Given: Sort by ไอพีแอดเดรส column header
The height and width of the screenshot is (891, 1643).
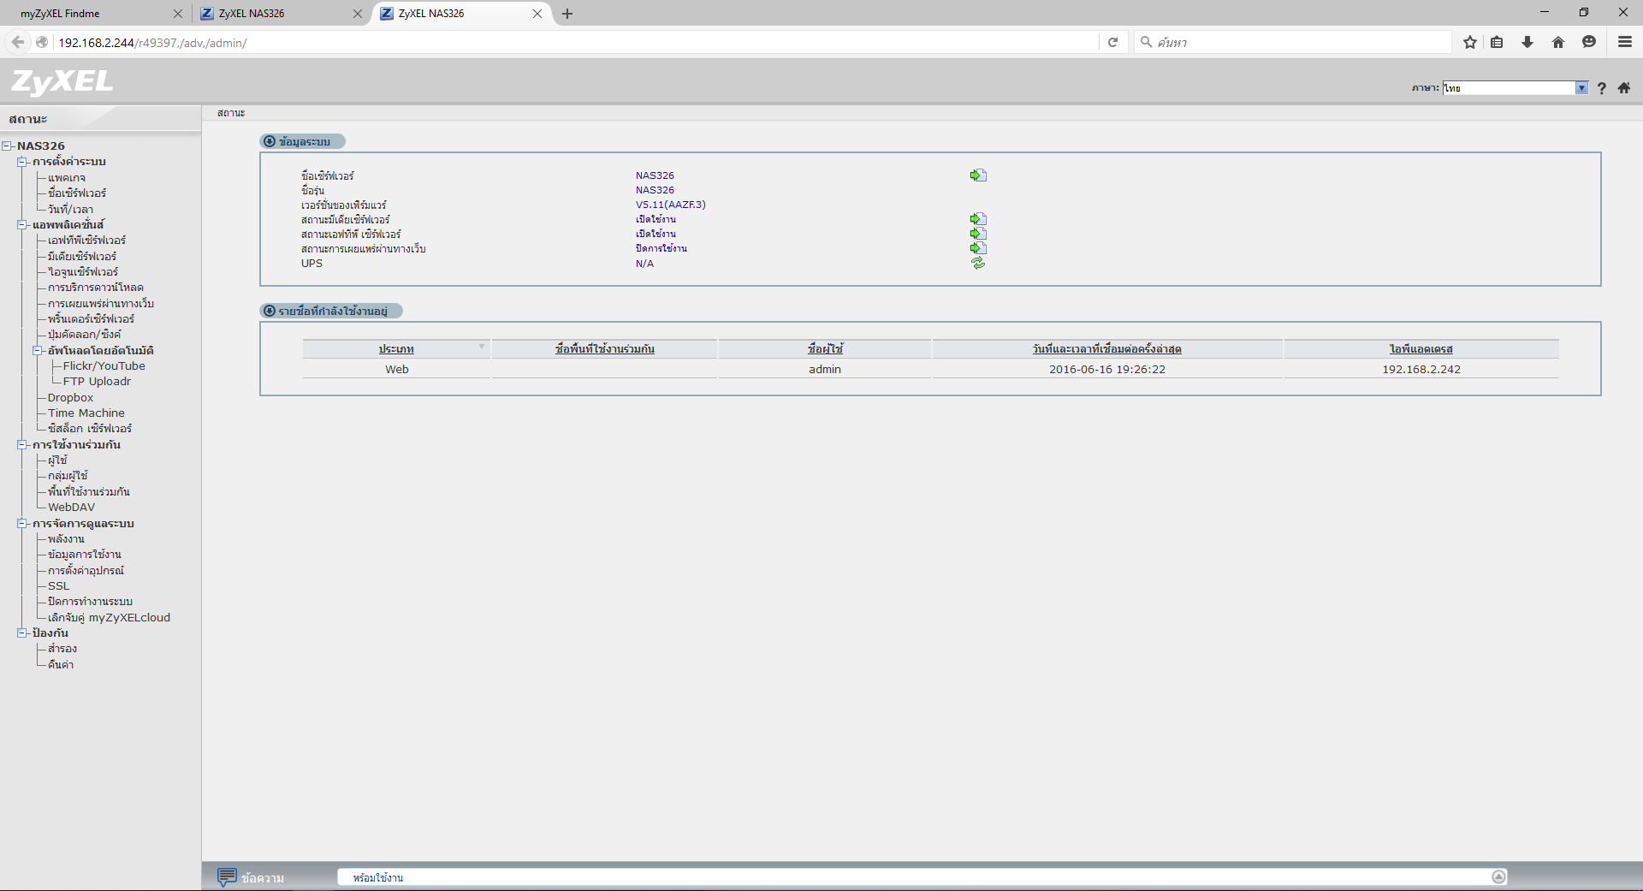Looking at the screenshot, I should (x=1421, y=349).
